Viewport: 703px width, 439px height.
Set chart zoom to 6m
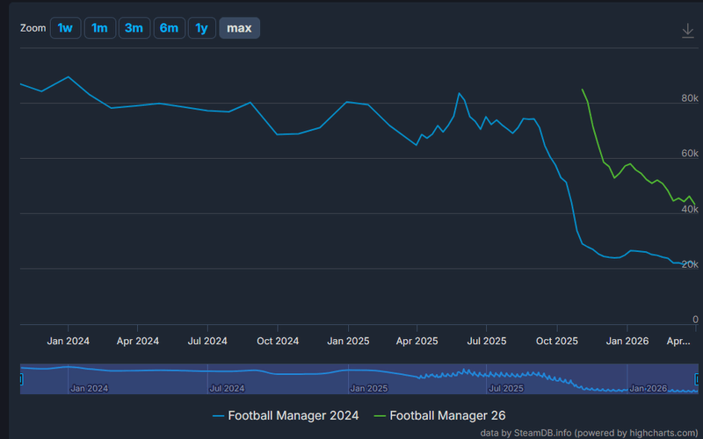tap(169, 28)
